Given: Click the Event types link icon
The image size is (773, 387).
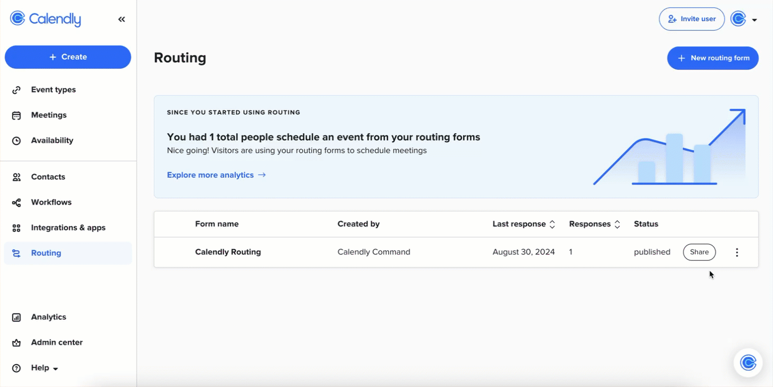Looking at the screenshot, I should (x=16, y=90).
